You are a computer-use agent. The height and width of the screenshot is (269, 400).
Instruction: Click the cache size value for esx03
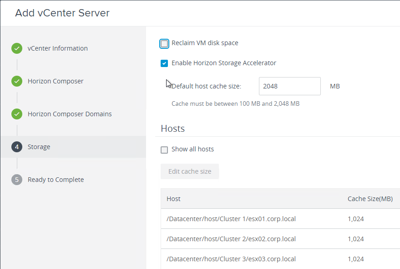click(356, 259)
